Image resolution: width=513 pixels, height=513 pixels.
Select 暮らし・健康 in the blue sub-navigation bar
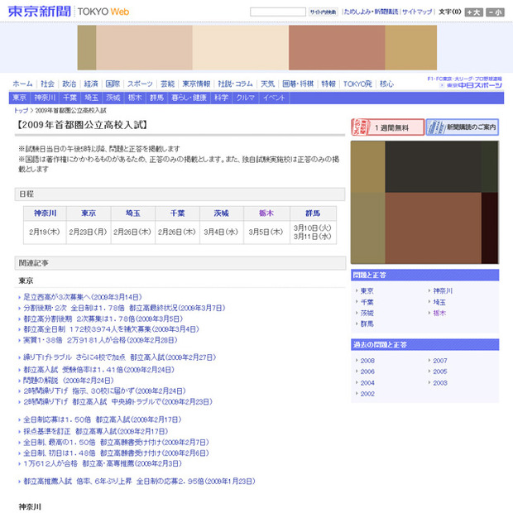[189, 98]
